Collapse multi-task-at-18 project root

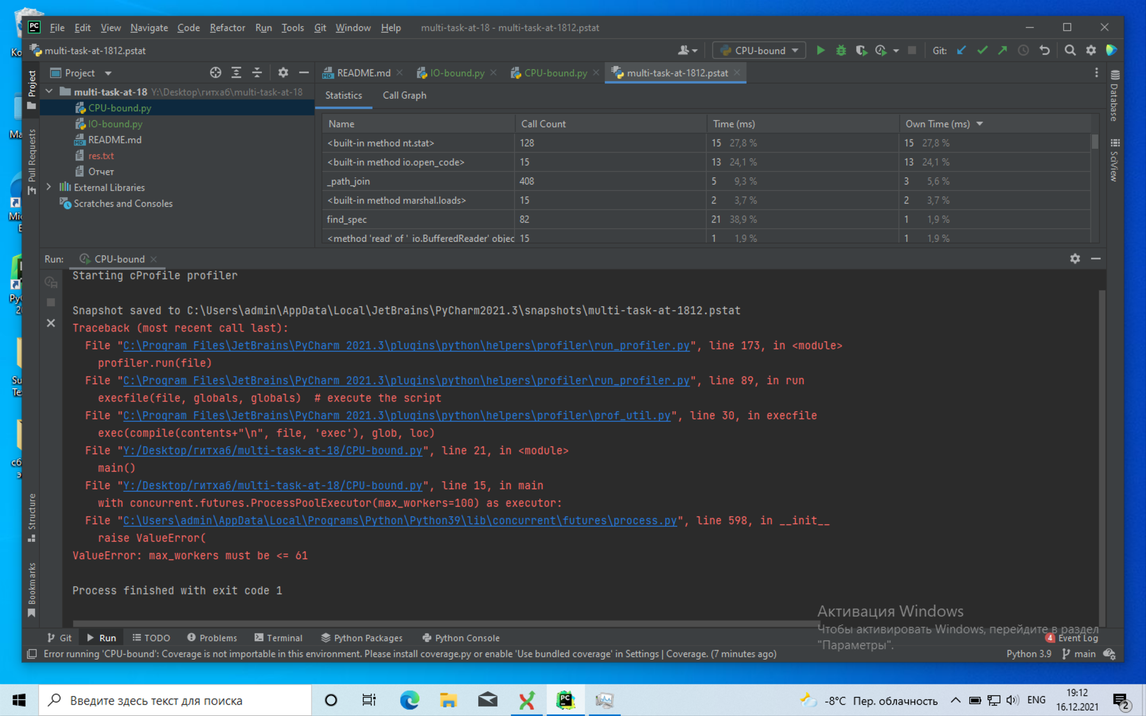pyautogui.click(x=49, y=91)
